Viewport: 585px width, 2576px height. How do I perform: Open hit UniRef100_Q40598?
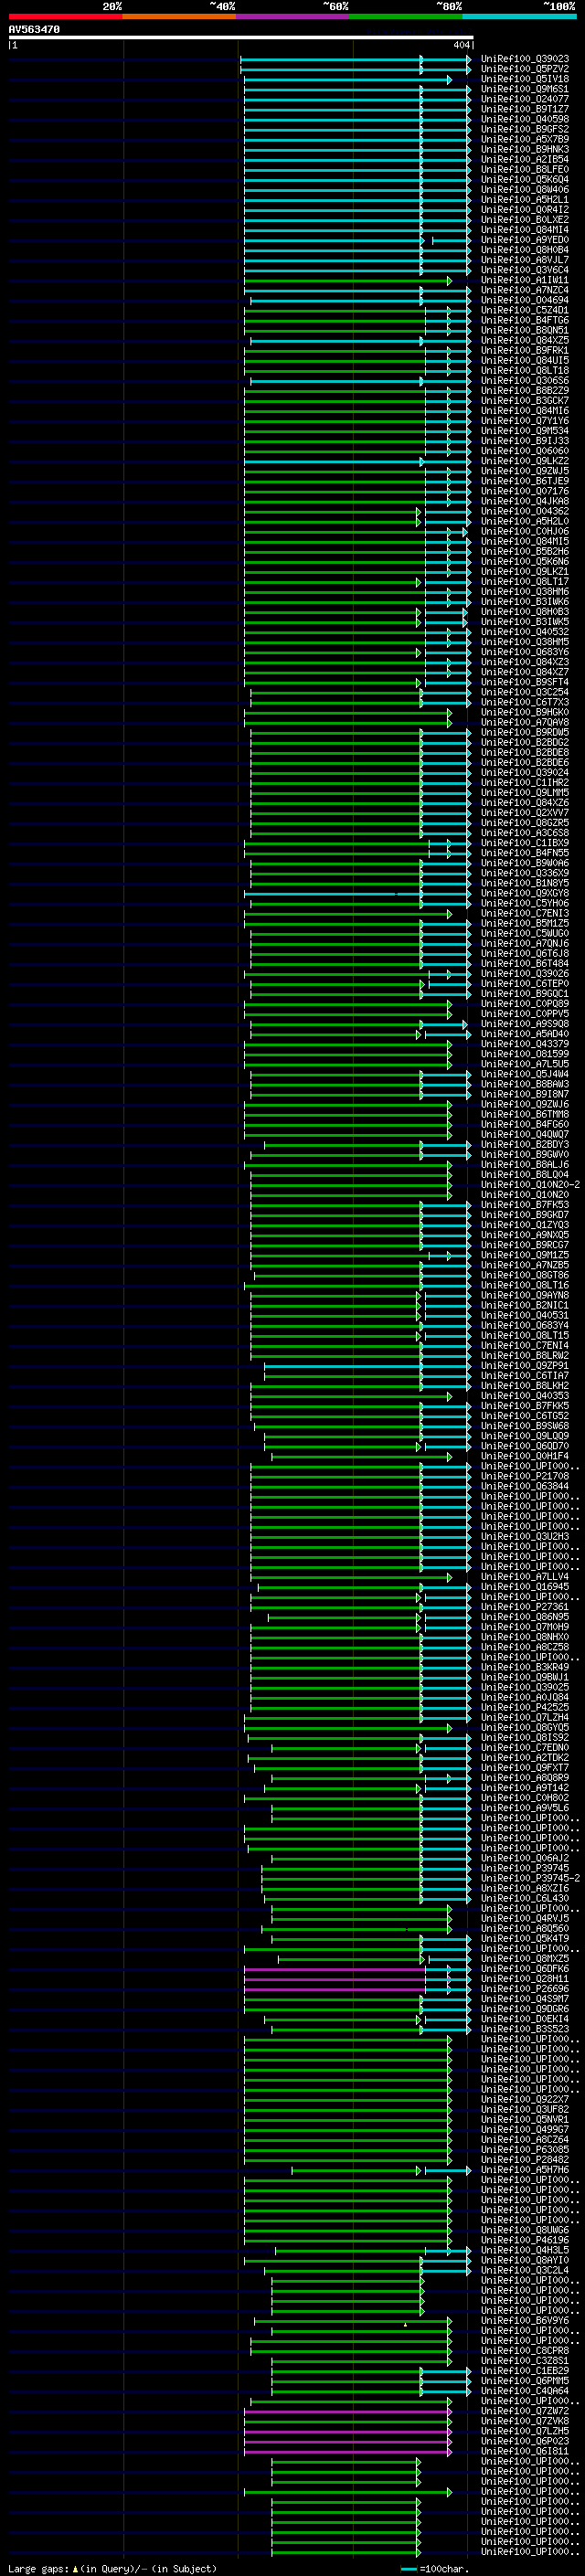(525, 119)
